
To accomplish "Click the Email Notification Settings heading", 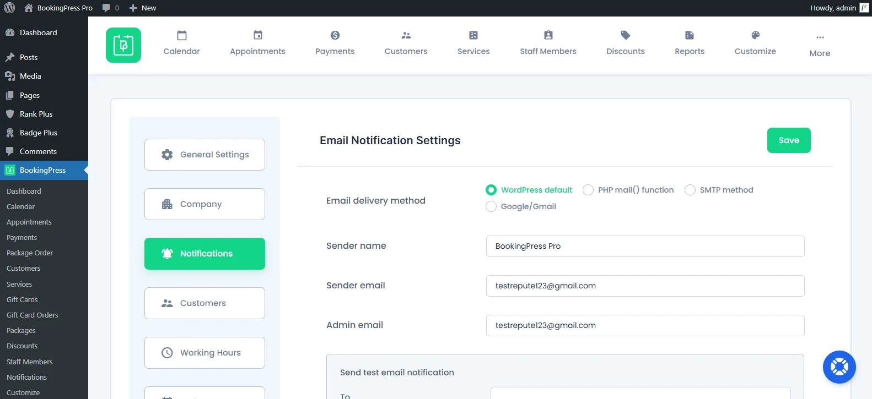I will (x=390, y=140).
